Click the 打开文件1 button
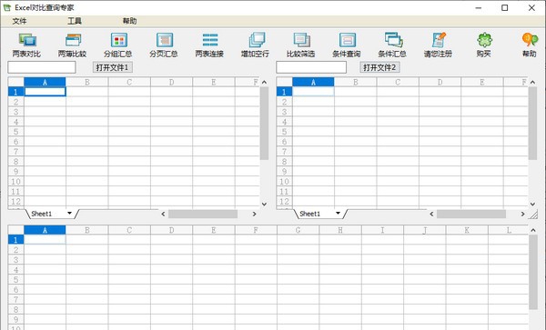The width and height of the screenshot is (546, 330). (x=113, y=67)
